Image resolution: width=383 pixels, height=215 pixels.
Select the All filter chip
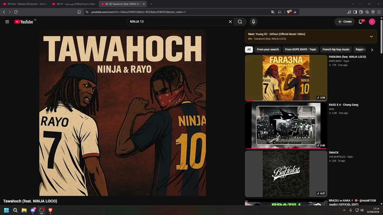tap(249, 50)
